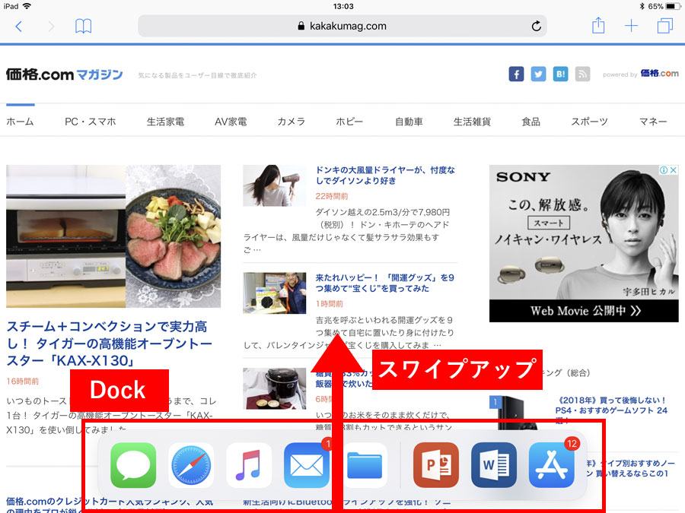The width and height of the screenshot is (685, 513).
Task: Open Mail from the Dock
Action: pos(306,465)
